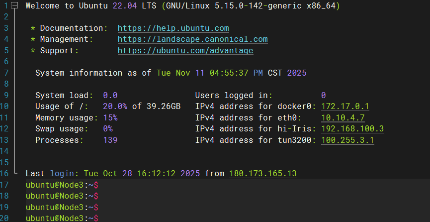This screenshot has height=222, width=430.
Task: Click line number 16 in the gutter
Action: [x=4, y=173]
